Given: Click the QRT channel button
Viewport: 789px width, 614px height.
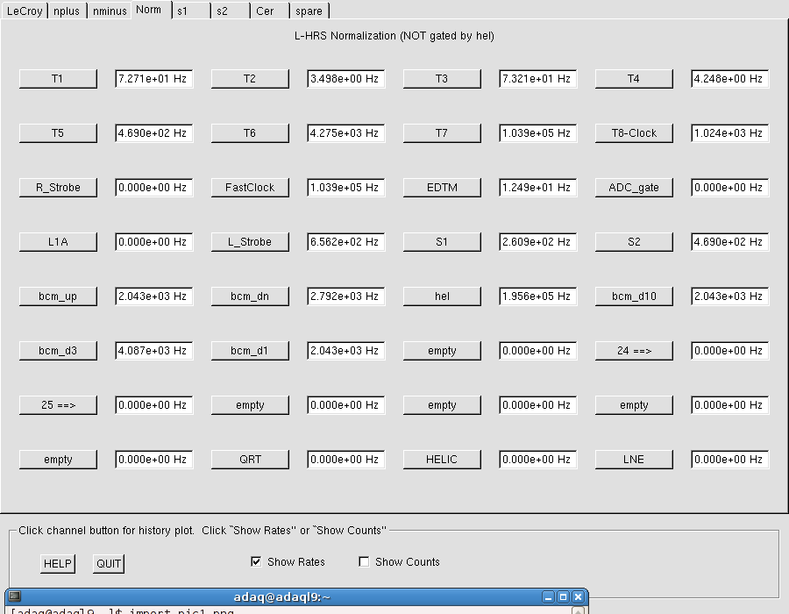Looking at the screenshot, I should (250, 460).
